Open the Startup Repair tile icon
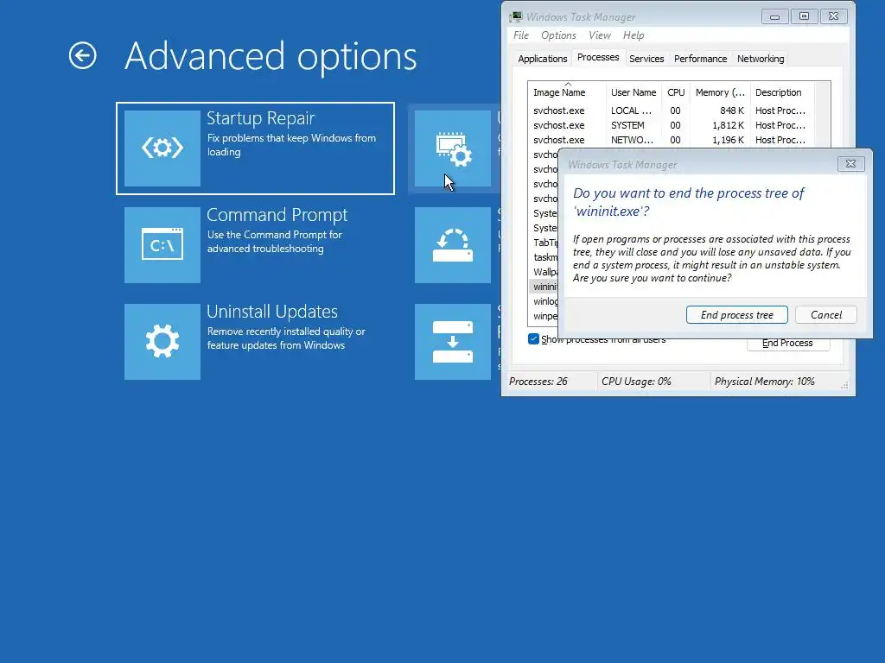This screenshot has height=663, width=885. pos(162,148)
